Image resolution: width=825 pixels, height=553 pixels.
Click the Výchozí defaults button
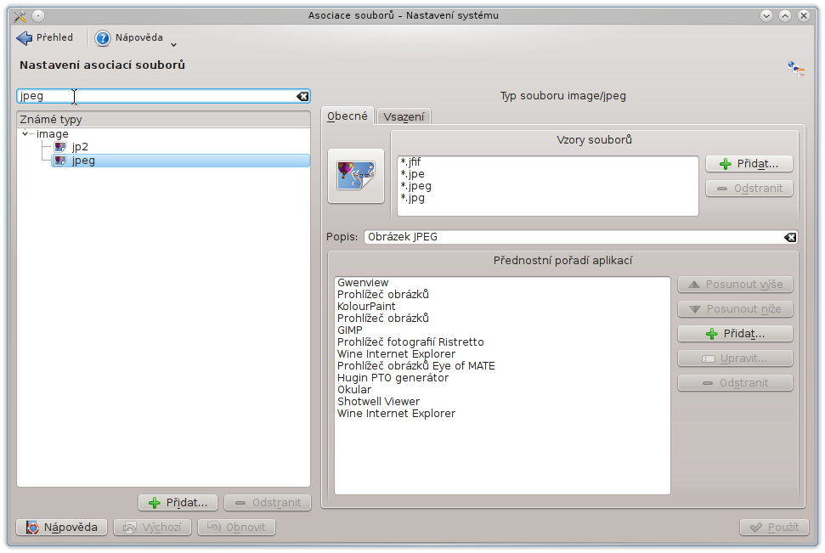[153, 528]
